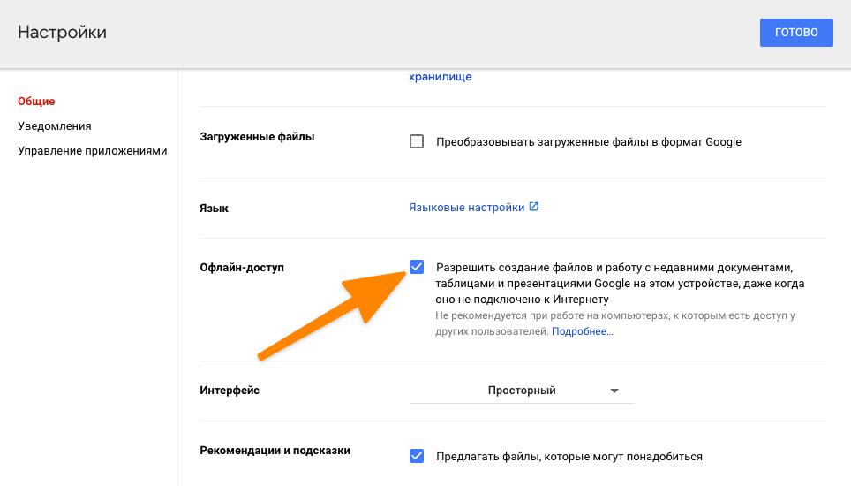Open the Языковые настройки link
This screenshot has width=851, height=486.
coord(466,208)
